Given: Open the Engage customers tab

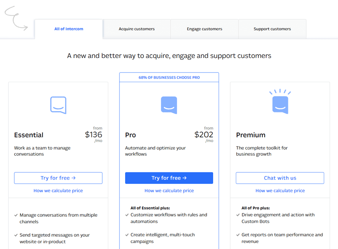Looking at the screenshot, I should pyautogui.click(x=204, y=29).
